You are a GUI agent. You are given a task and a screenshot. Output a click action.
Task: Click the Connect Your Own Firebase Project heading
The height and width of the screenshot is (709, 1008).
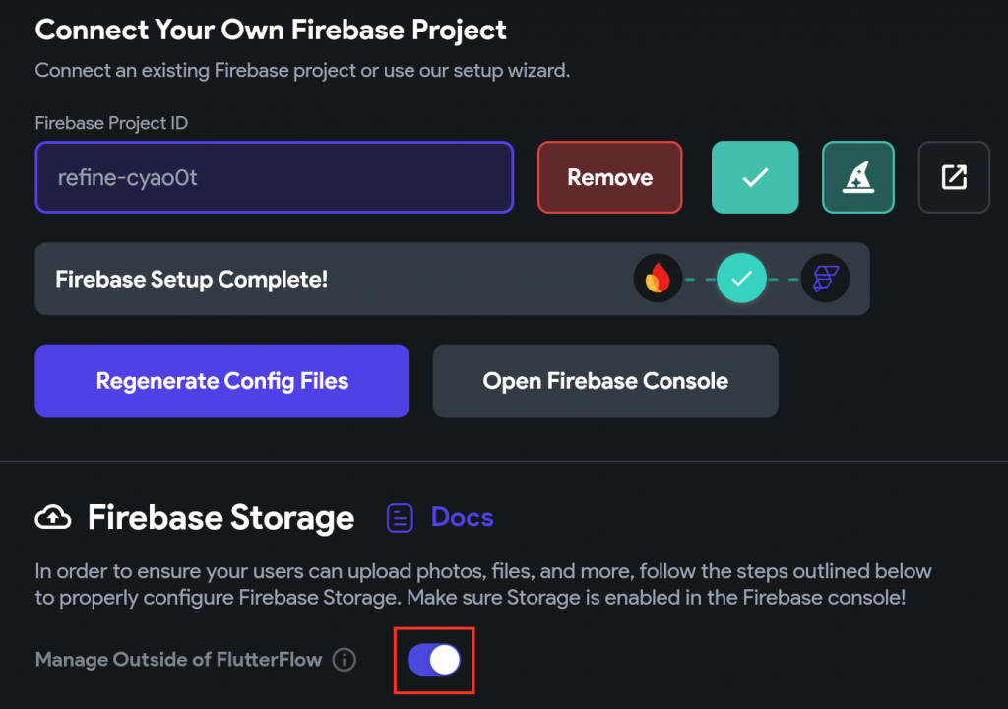click(x=271, y=30)
